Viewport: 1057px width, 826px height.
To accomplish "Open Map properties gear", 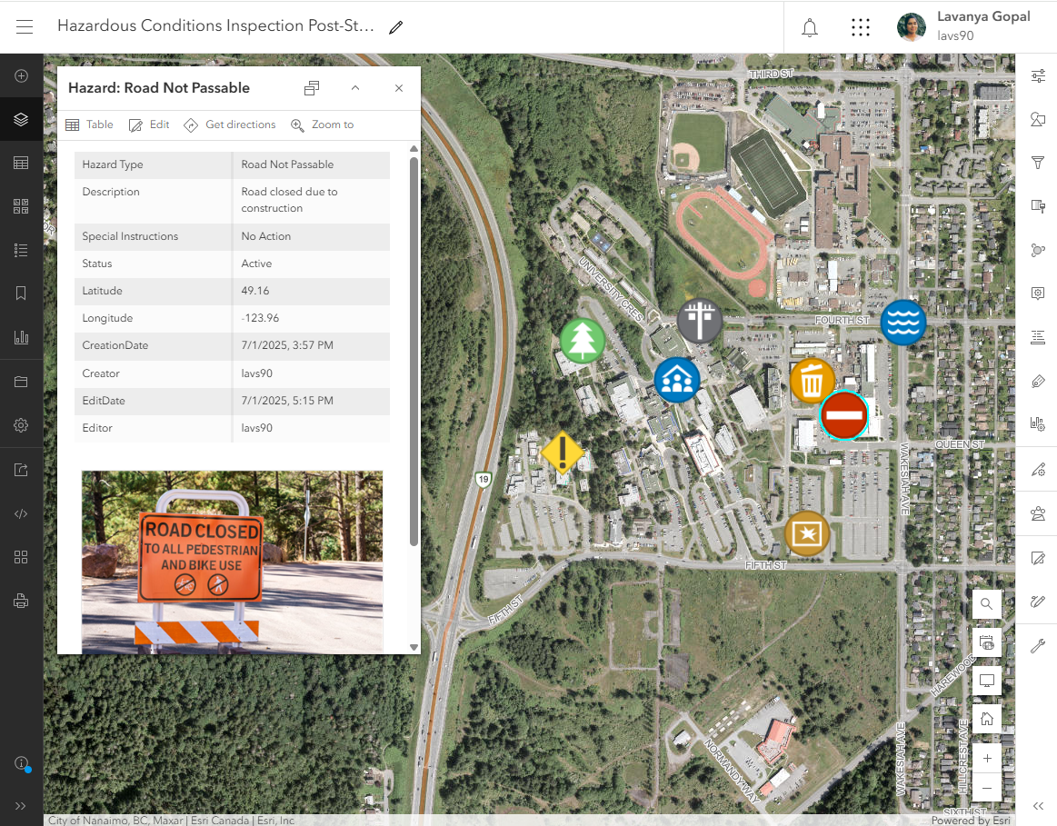I will pyautogui.click(x=21, y=425).
